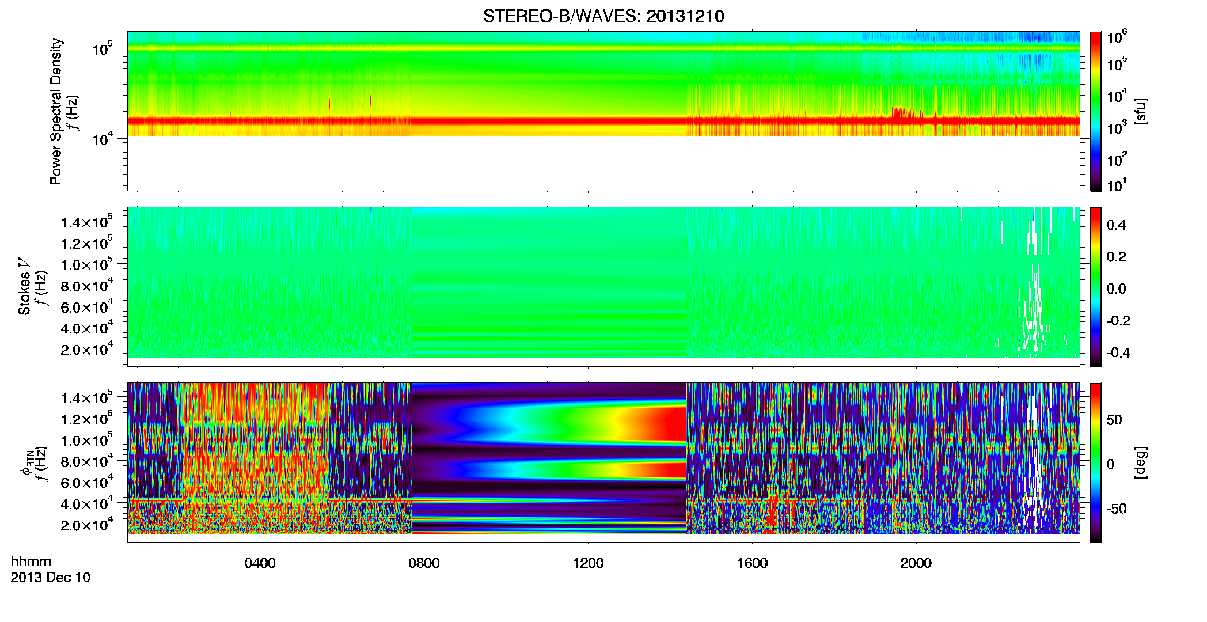Click the power spectral density colorbar

tap(1096, 111)
